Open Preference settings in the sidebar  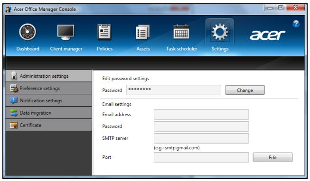[48, 88]
